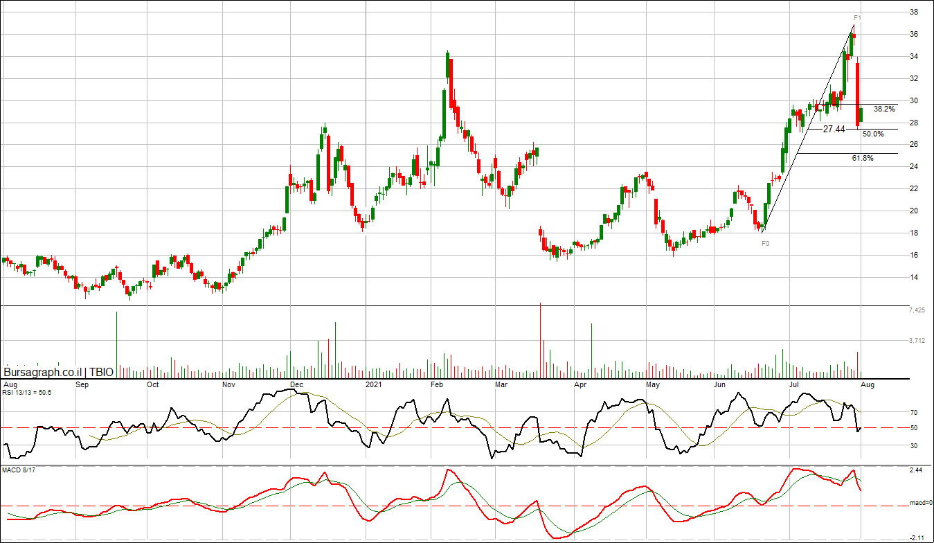Select the 30 level on the RSI axis
This screenshot has height=543, width=934.
point(914,446)
